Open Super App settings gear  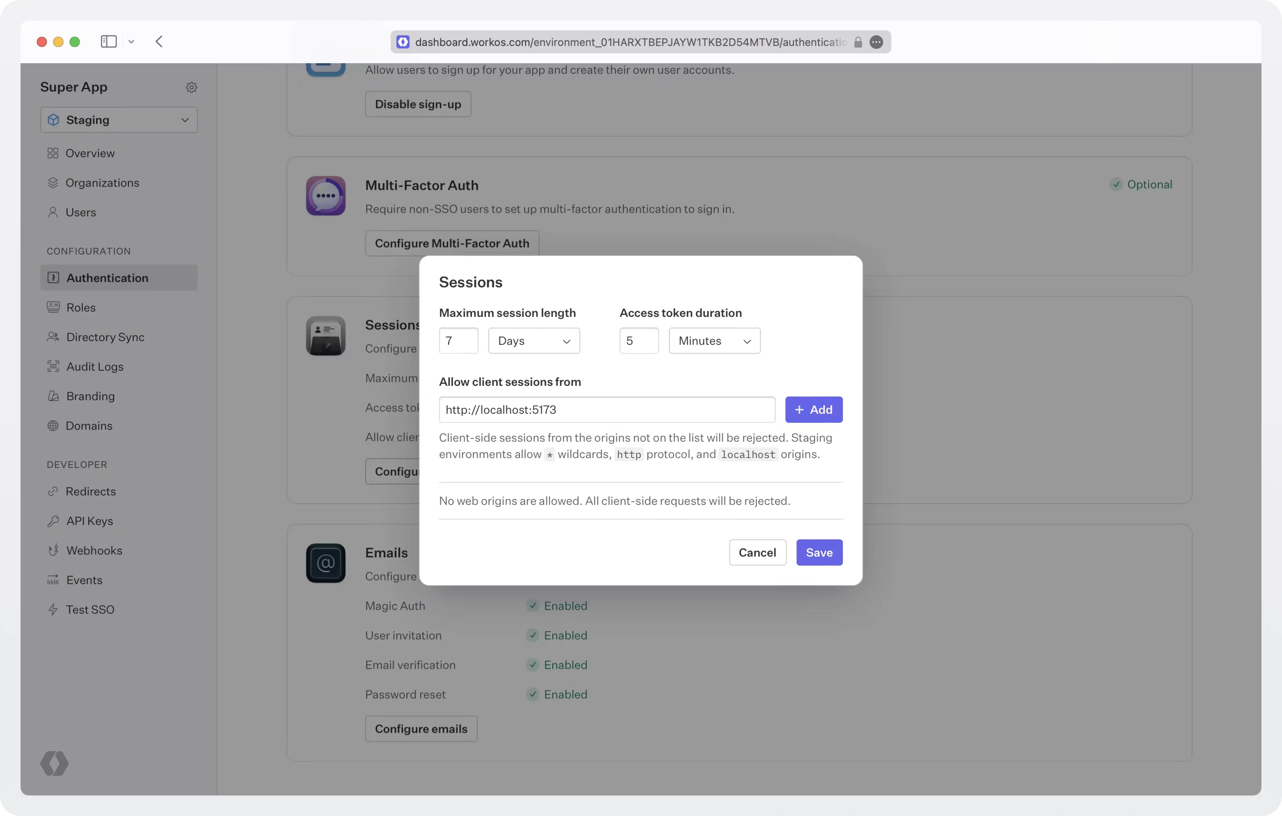(x=192, y=87)
